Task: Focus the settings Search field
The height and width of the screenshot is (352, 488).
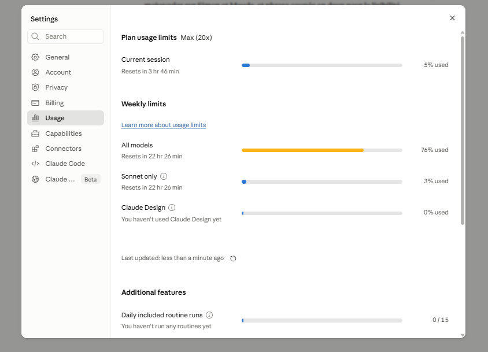Action: tap(66, 37)
